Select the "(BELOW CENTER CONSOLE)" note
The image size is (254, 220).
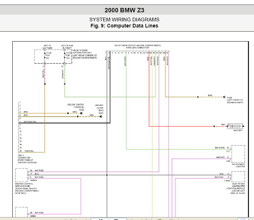pyautogui.click(x=76, y=106)
